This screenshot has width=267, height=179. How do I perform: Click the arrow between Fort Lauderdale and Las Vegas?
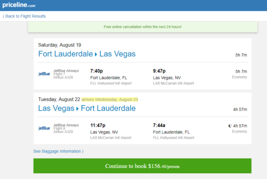coord(96,54)
